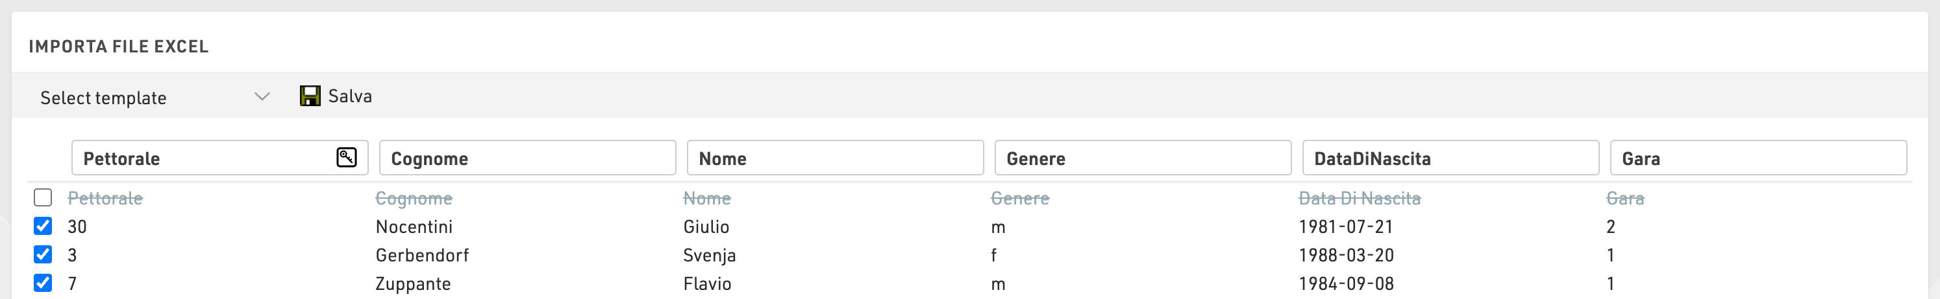The width and height of the screenshot is (1940, 299).
Task: Click the chevron arrow beside Select template
Action: click(x=261, y=97)
